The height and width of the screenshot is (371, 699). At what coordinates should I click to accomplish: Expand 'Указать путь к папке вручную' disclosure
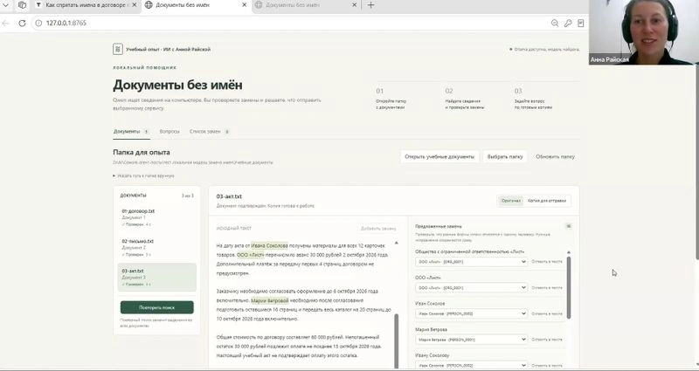click(143, 176)
